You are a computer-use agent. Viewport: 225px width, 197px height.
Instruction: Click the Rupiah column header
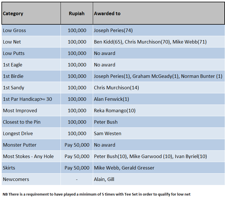(x=77, y=13)
